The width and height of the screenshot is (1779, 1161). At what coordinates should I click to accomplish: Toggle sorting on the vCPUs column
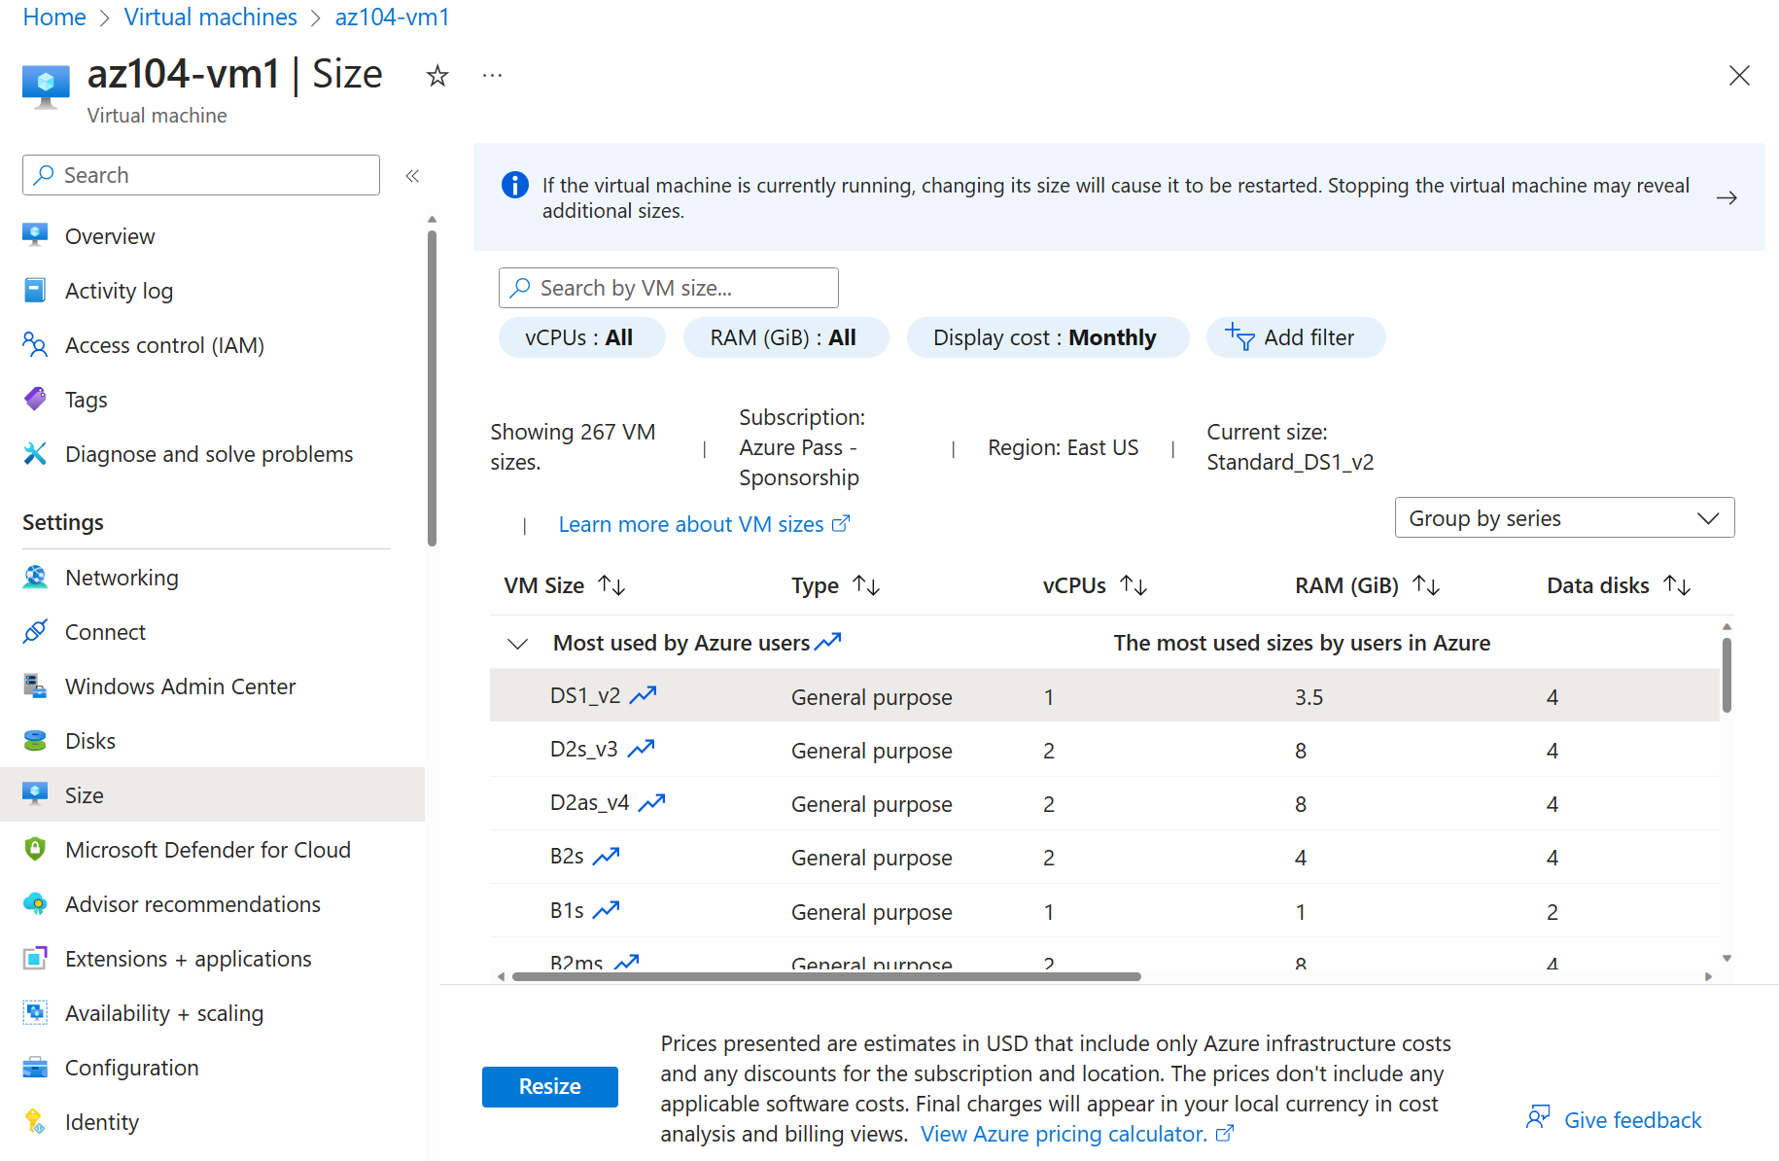coord(1133,585)
